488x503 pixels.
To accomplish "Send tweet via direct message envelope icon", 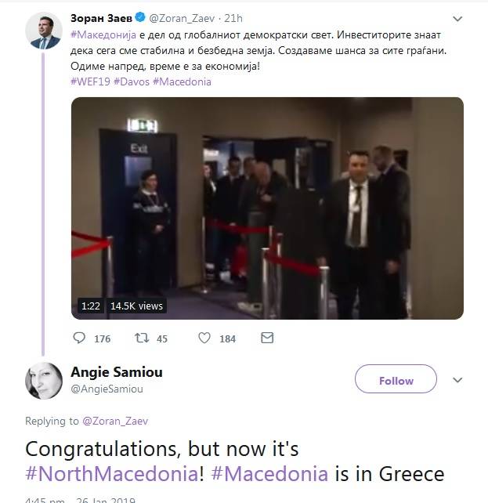I will pyautogui.click(x=267, y=338).
